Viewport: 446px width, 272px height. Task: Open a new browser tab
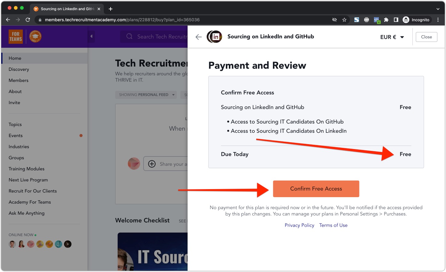[111, 9]
